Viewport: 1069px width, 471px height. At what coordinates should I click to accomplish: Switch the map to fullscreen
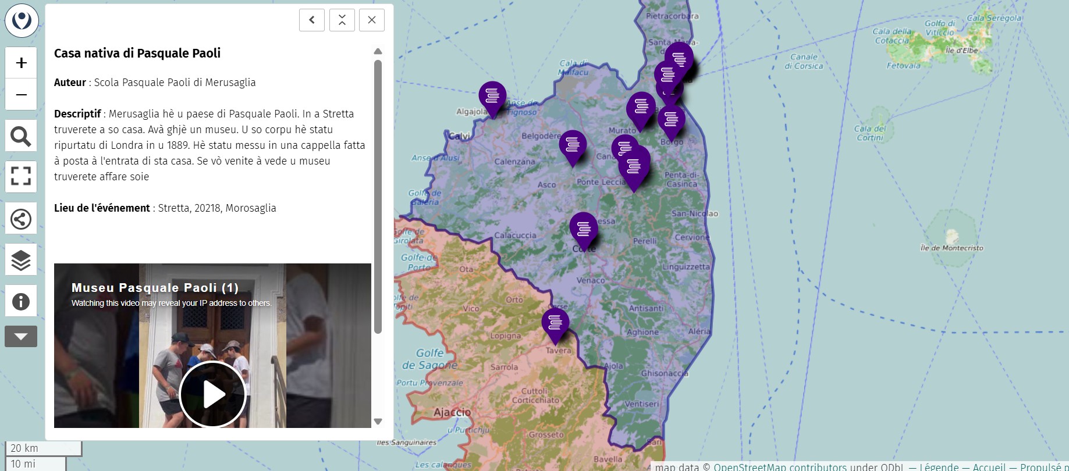pyautogui.click(x=21, y=176)
